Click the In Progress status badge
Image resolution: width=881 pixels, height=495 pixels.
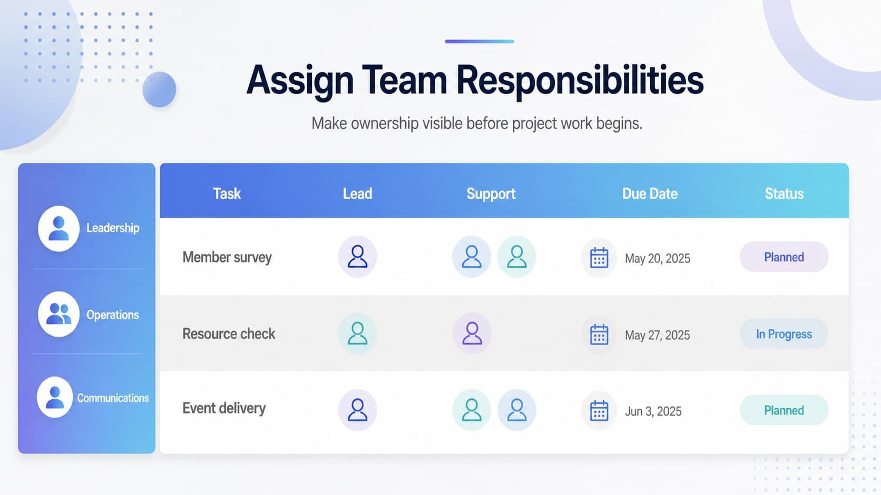pos(784,334)
